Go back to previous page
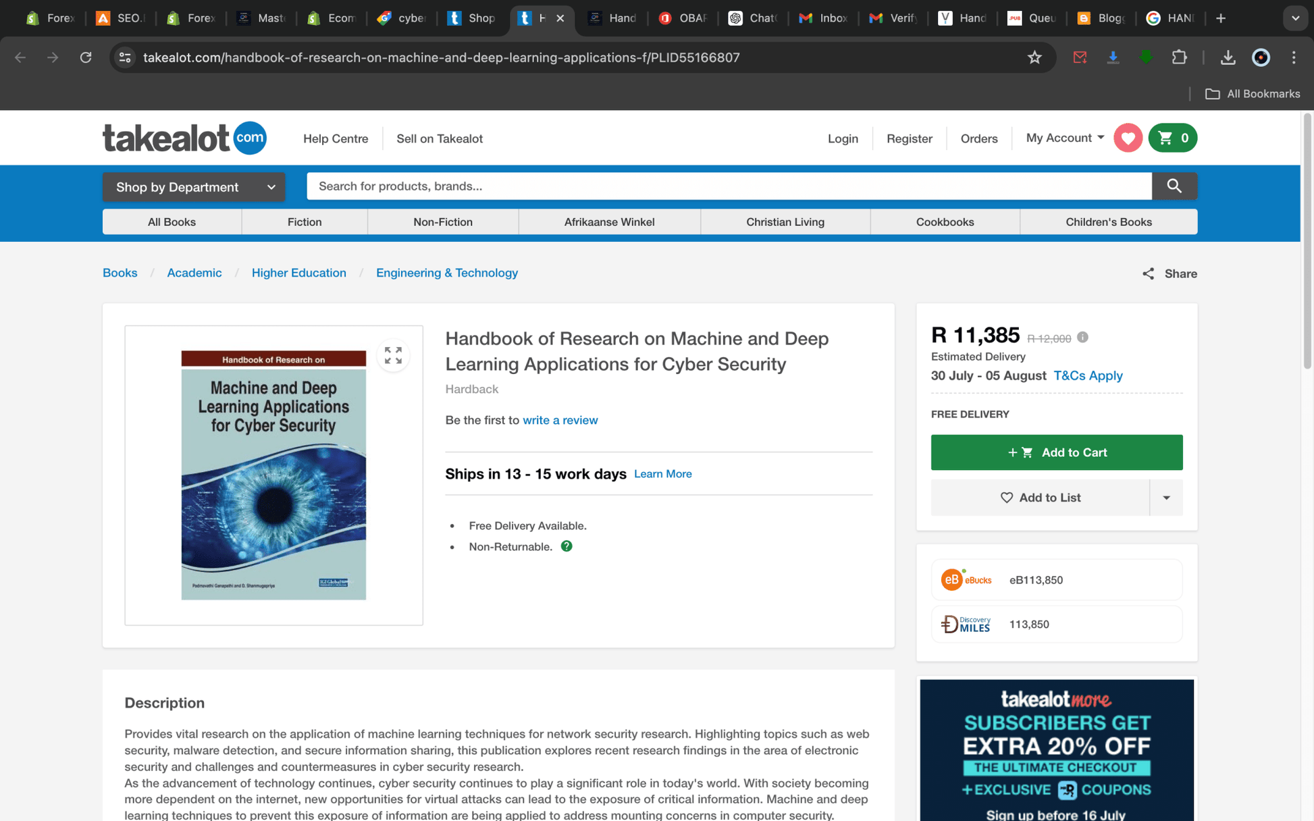Image resolution: width=1314 pixels, height=821 pixels. (x=20, y=57)
